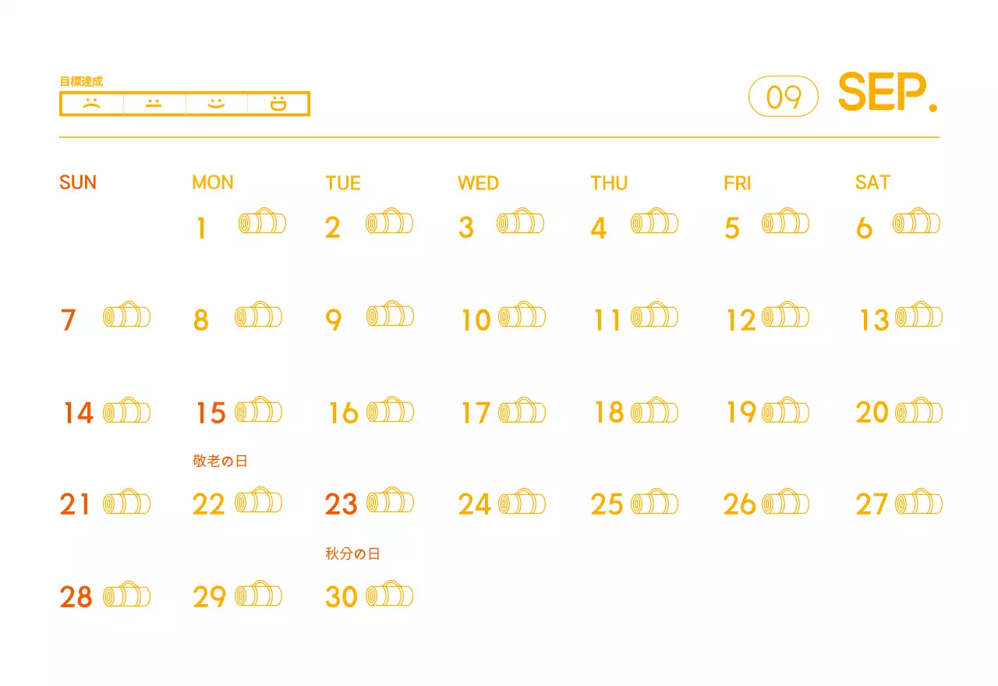Select the WED weekday header
The width and height of the screenshot is (998, 686).
(x=478, y=182)
